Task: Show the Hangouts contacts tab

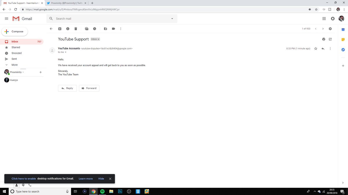Action: pos(17,185)
